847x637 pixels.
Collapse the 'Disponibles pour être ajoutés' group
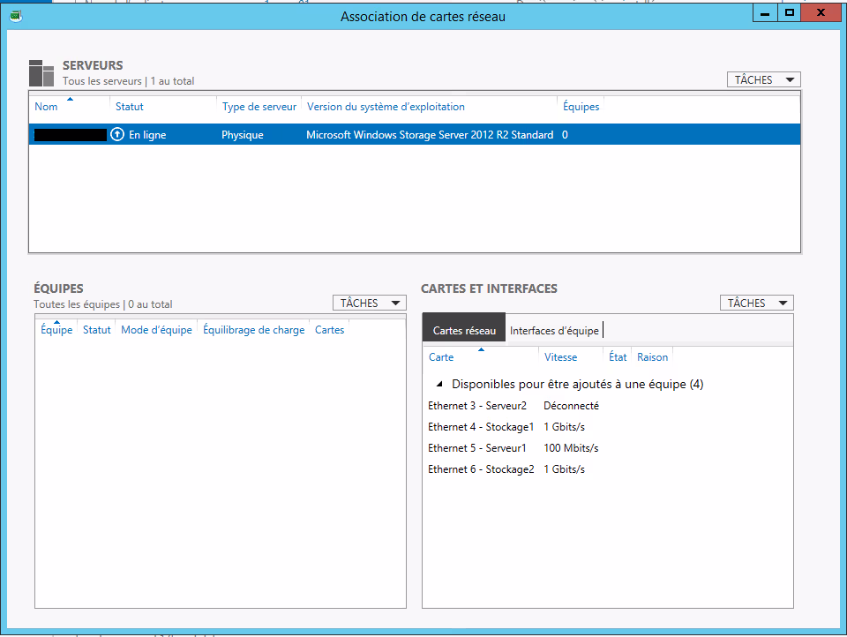[x=439, y=385]
